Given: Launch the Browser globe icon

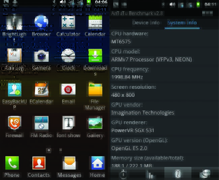Looking at the screenshot, I should (41, 22).
